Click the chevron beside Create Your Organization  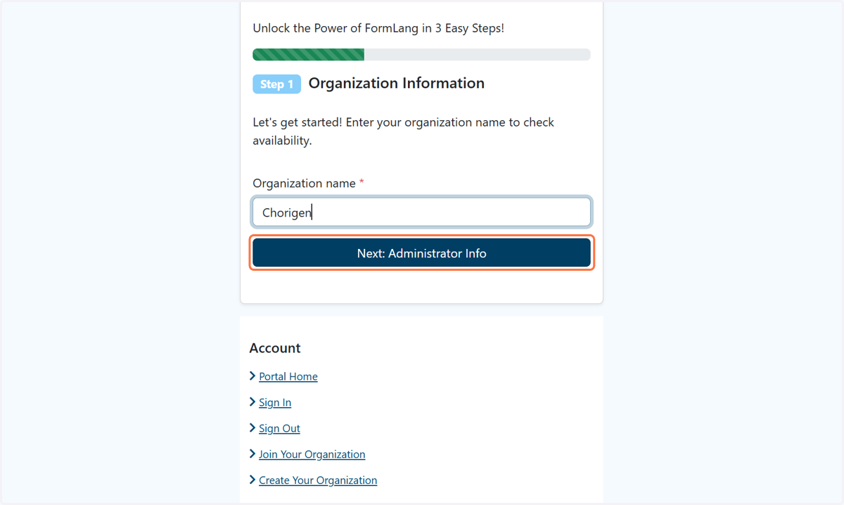tap(252, 480)
